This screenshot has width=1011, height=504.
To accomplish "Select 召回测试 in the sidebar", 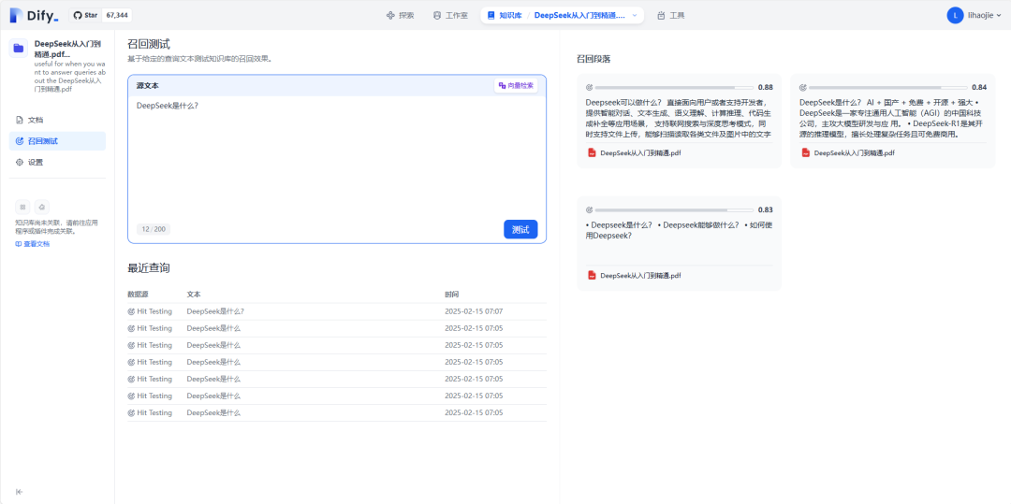I will tap(57, 141).
